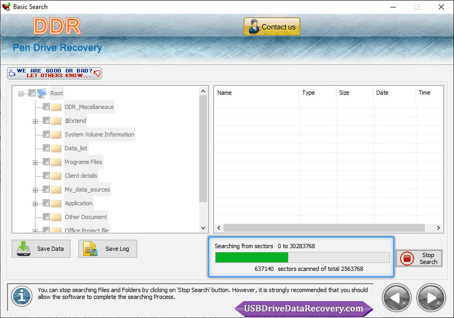Click the My_data_sources folder icon
This screenshot has width=454, height=318.
pos(56,189)
